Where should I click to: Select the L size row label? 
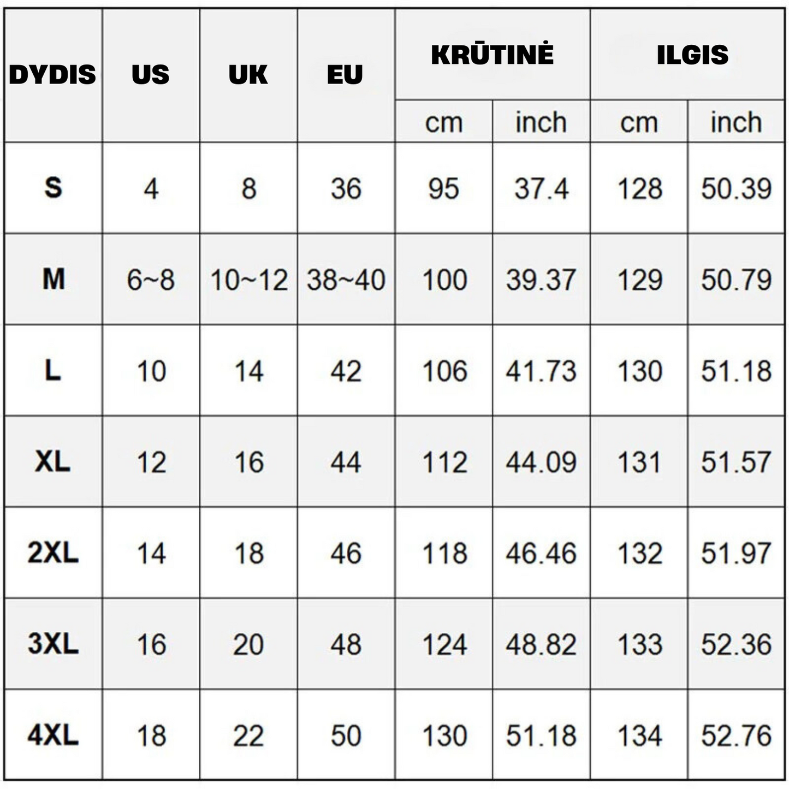[x=53, y=371]
